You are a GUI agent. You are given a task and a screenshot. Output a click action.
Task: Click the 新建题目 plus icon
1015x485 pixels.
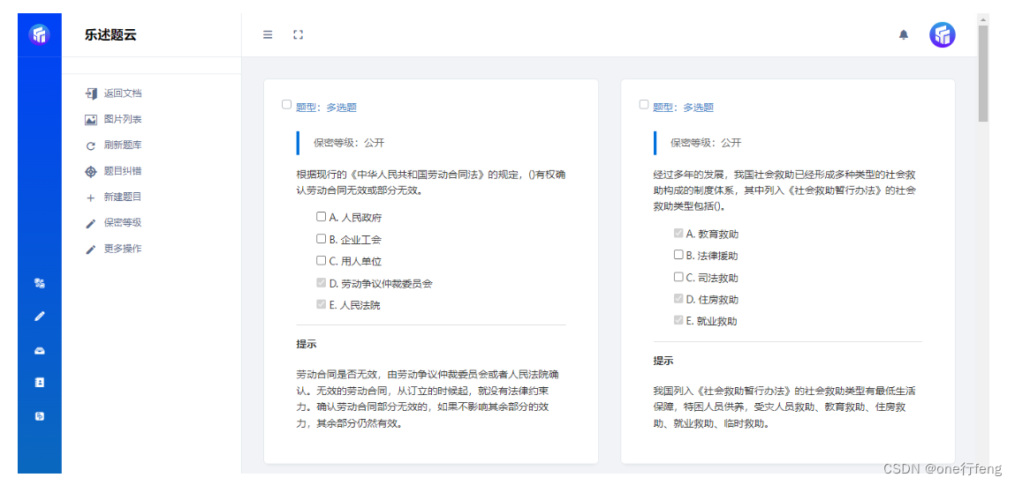tap(91, 198)
